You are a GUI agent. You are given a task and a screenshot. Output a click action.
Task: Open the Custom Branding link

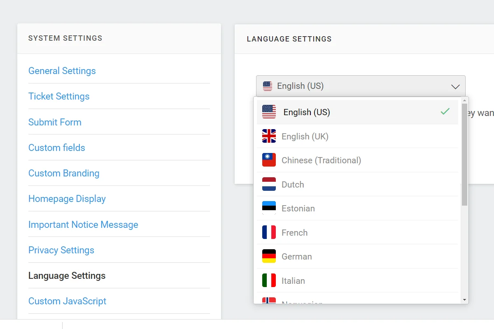click(64, 173)
